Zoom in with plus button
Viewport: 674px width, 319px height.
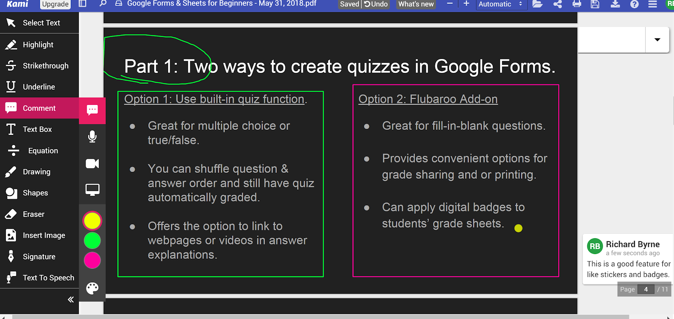(466, 4)
